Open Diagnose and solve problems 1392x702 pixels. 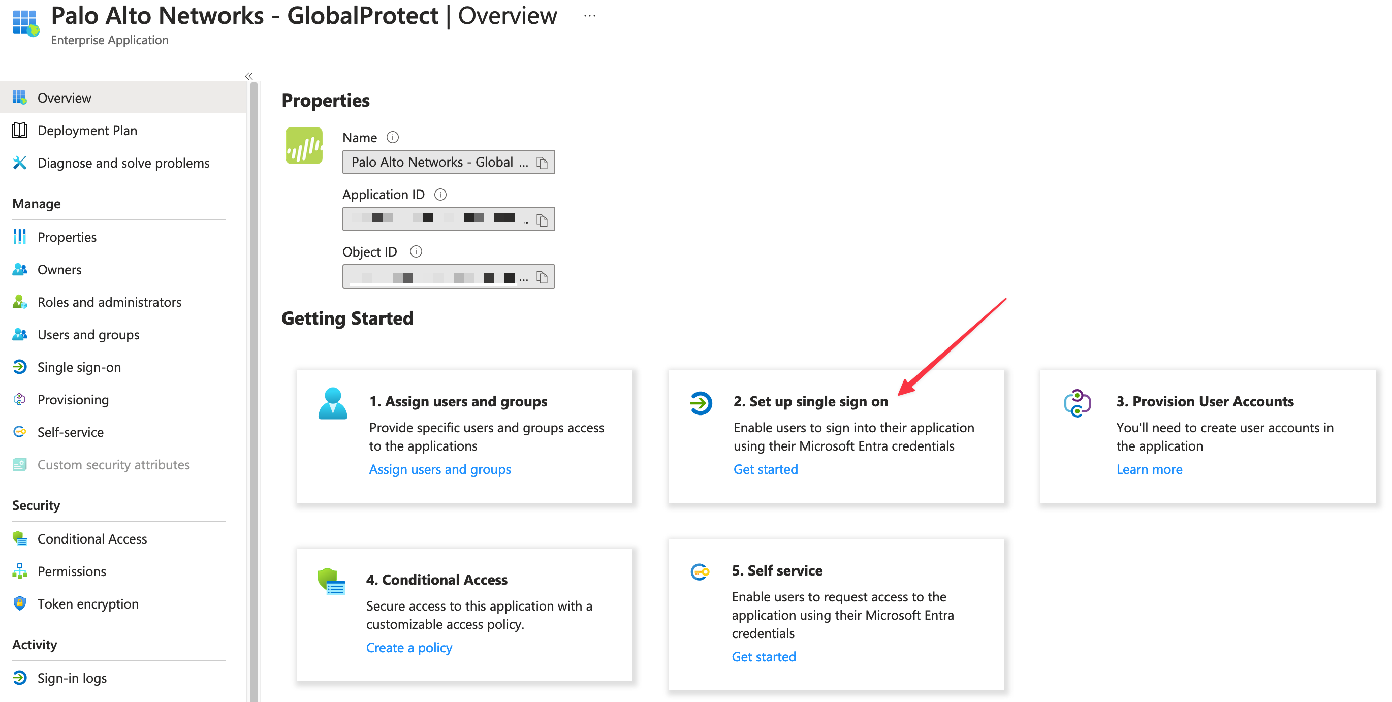[x=124, y=162]
